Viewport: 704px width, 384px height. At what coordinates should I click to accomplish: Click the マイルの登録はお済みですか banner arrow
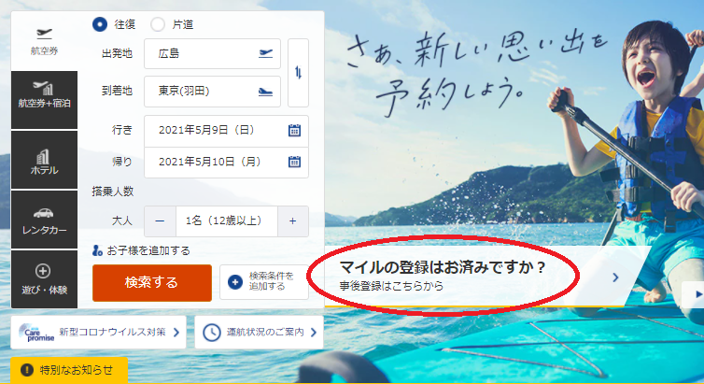(615, 277)
